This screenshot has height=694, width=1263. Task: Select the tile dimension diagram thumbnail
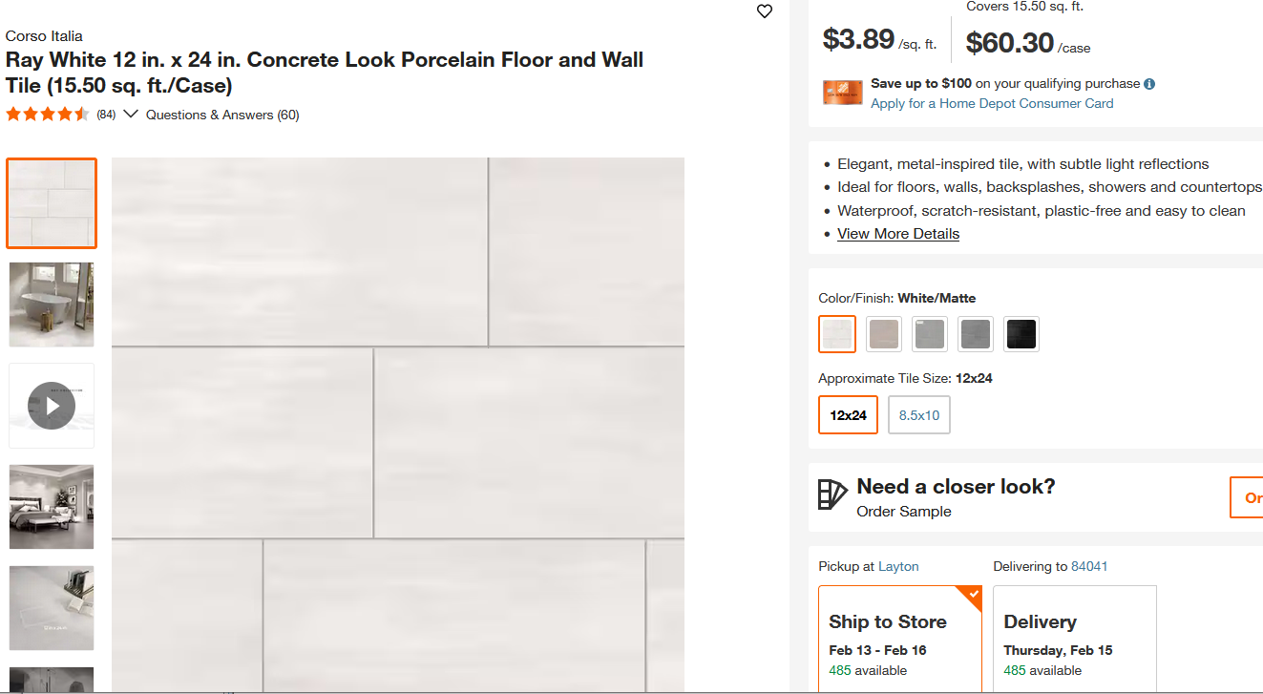(x=52, y=608)
